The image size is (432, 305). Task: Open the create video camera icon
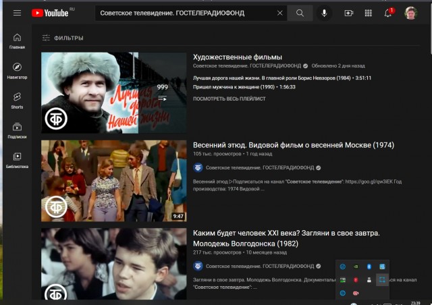tap(348, 13)
